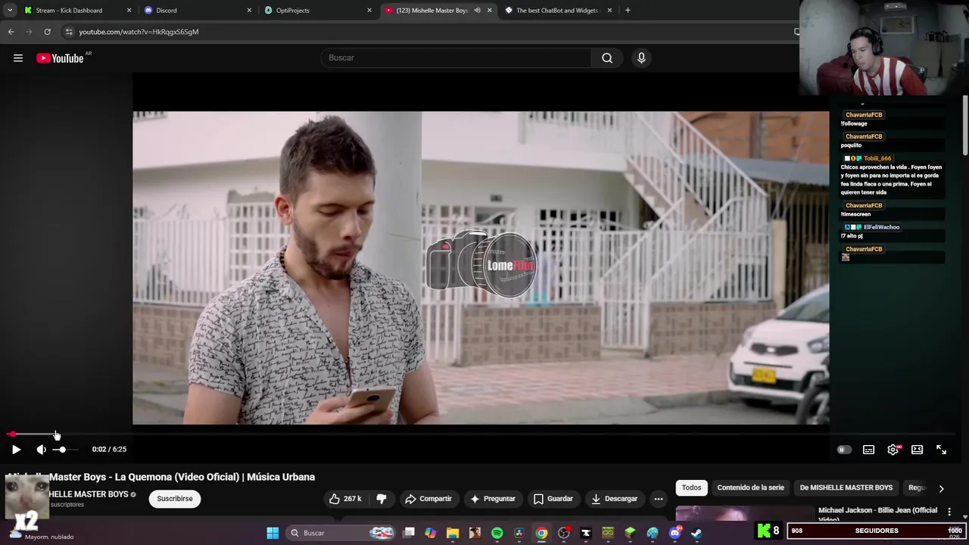
Task: Open the player settings gear
Action: pos(893,450)
